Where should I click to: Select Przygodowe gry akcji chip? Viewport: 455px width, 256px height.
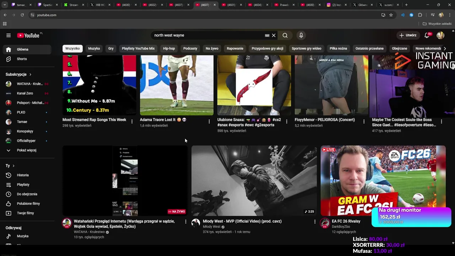(267, 48)
